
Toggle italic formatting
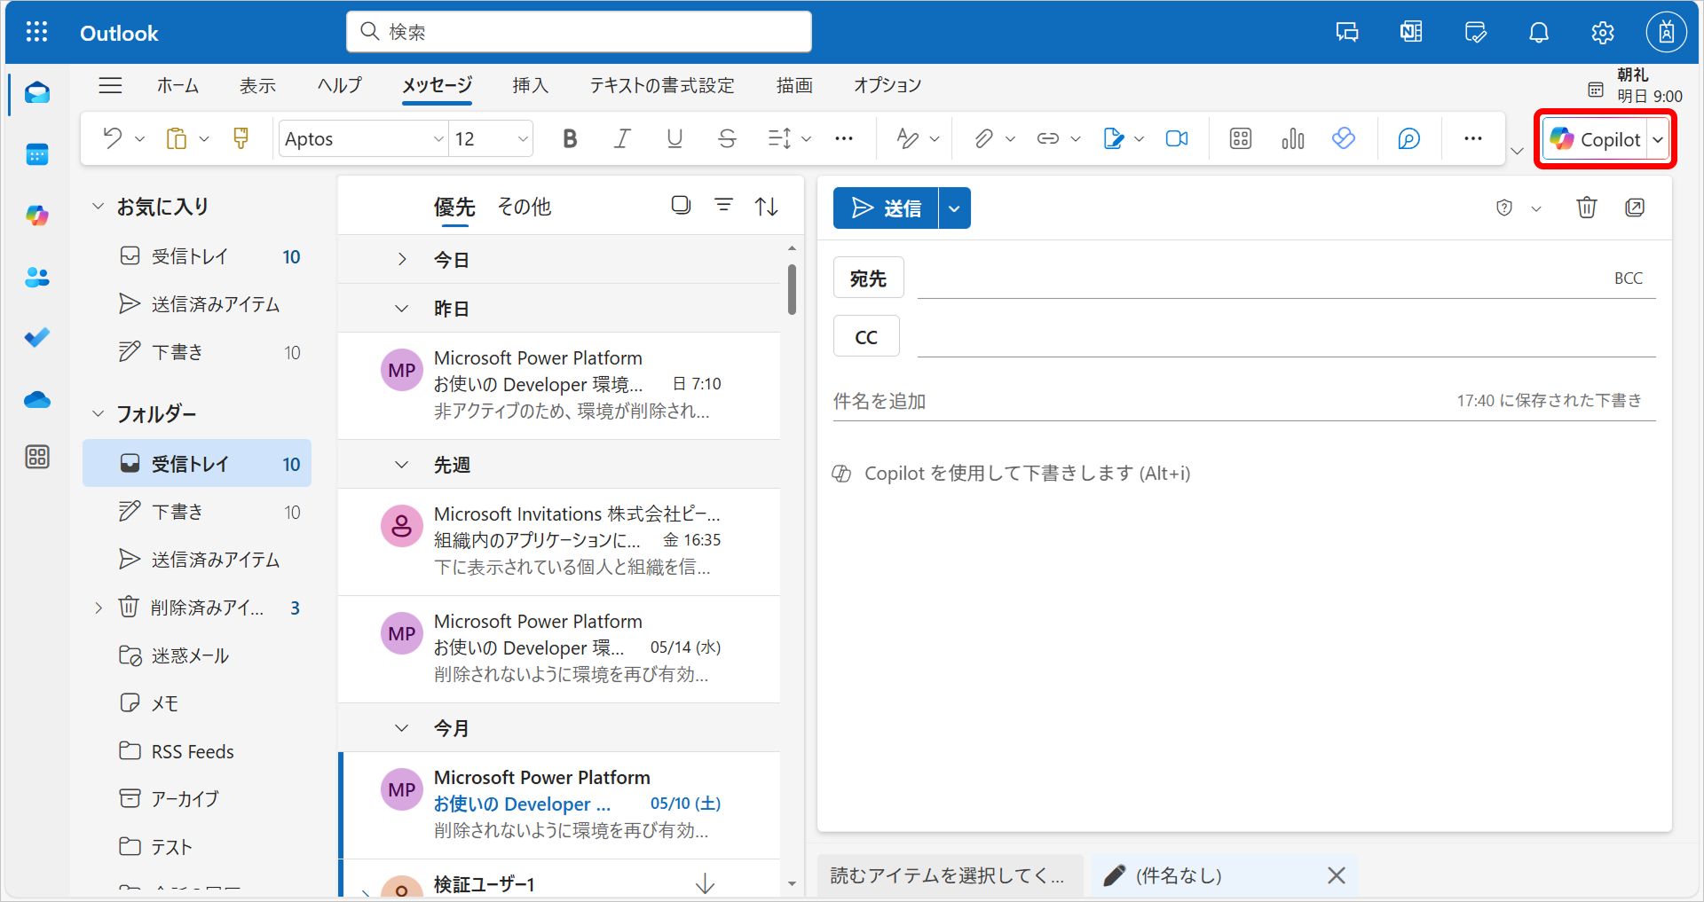click(x=622, y=138)
